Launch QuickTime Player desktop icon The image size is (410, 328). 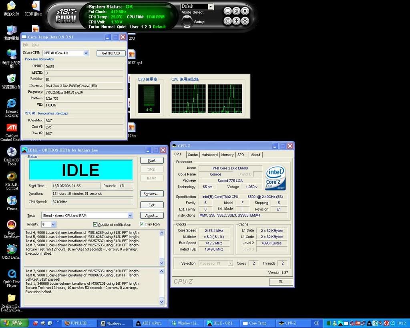click(x=12, y=278)
